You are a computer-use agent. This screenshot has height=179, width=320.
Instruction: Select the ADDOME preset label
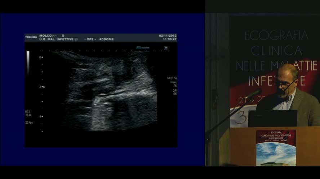tap(107, 39)
